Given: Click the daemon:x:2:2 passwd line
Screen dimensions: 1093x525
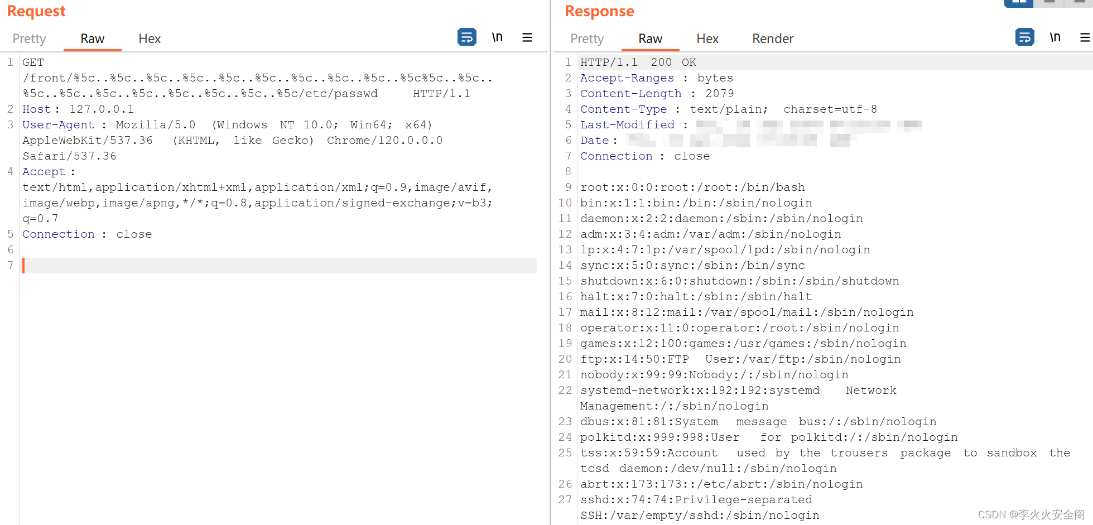Looking at the screenshot, I should coord(721,219).
